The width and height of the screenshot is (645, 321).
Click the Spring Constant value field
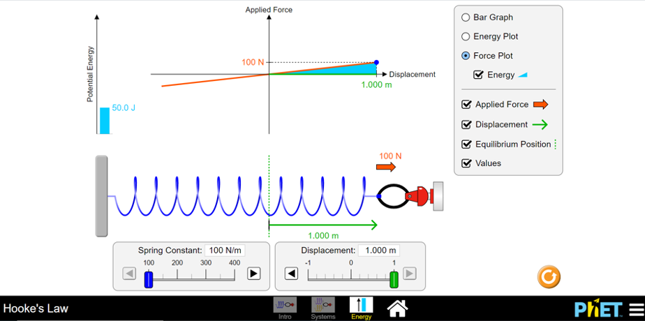point(225,251)
